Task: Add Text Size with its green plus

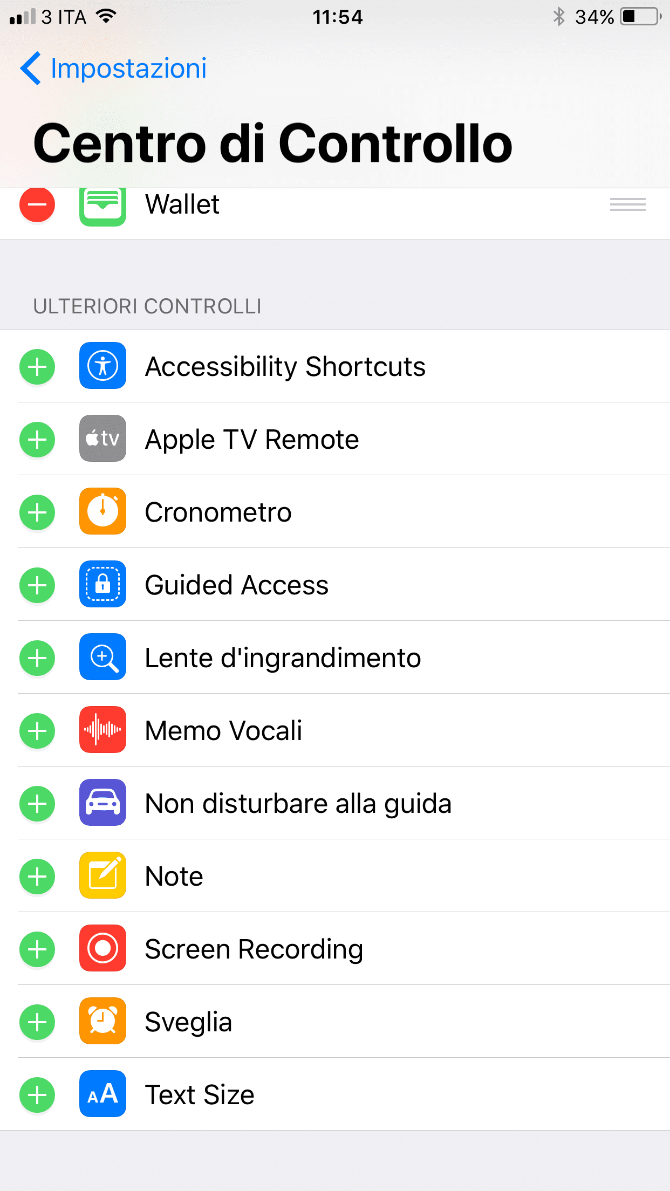Action: tap(37, 1095)
